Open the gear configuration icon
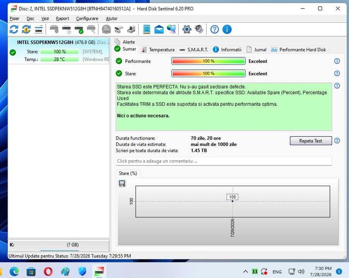349x278 pixels. (187, 29)
